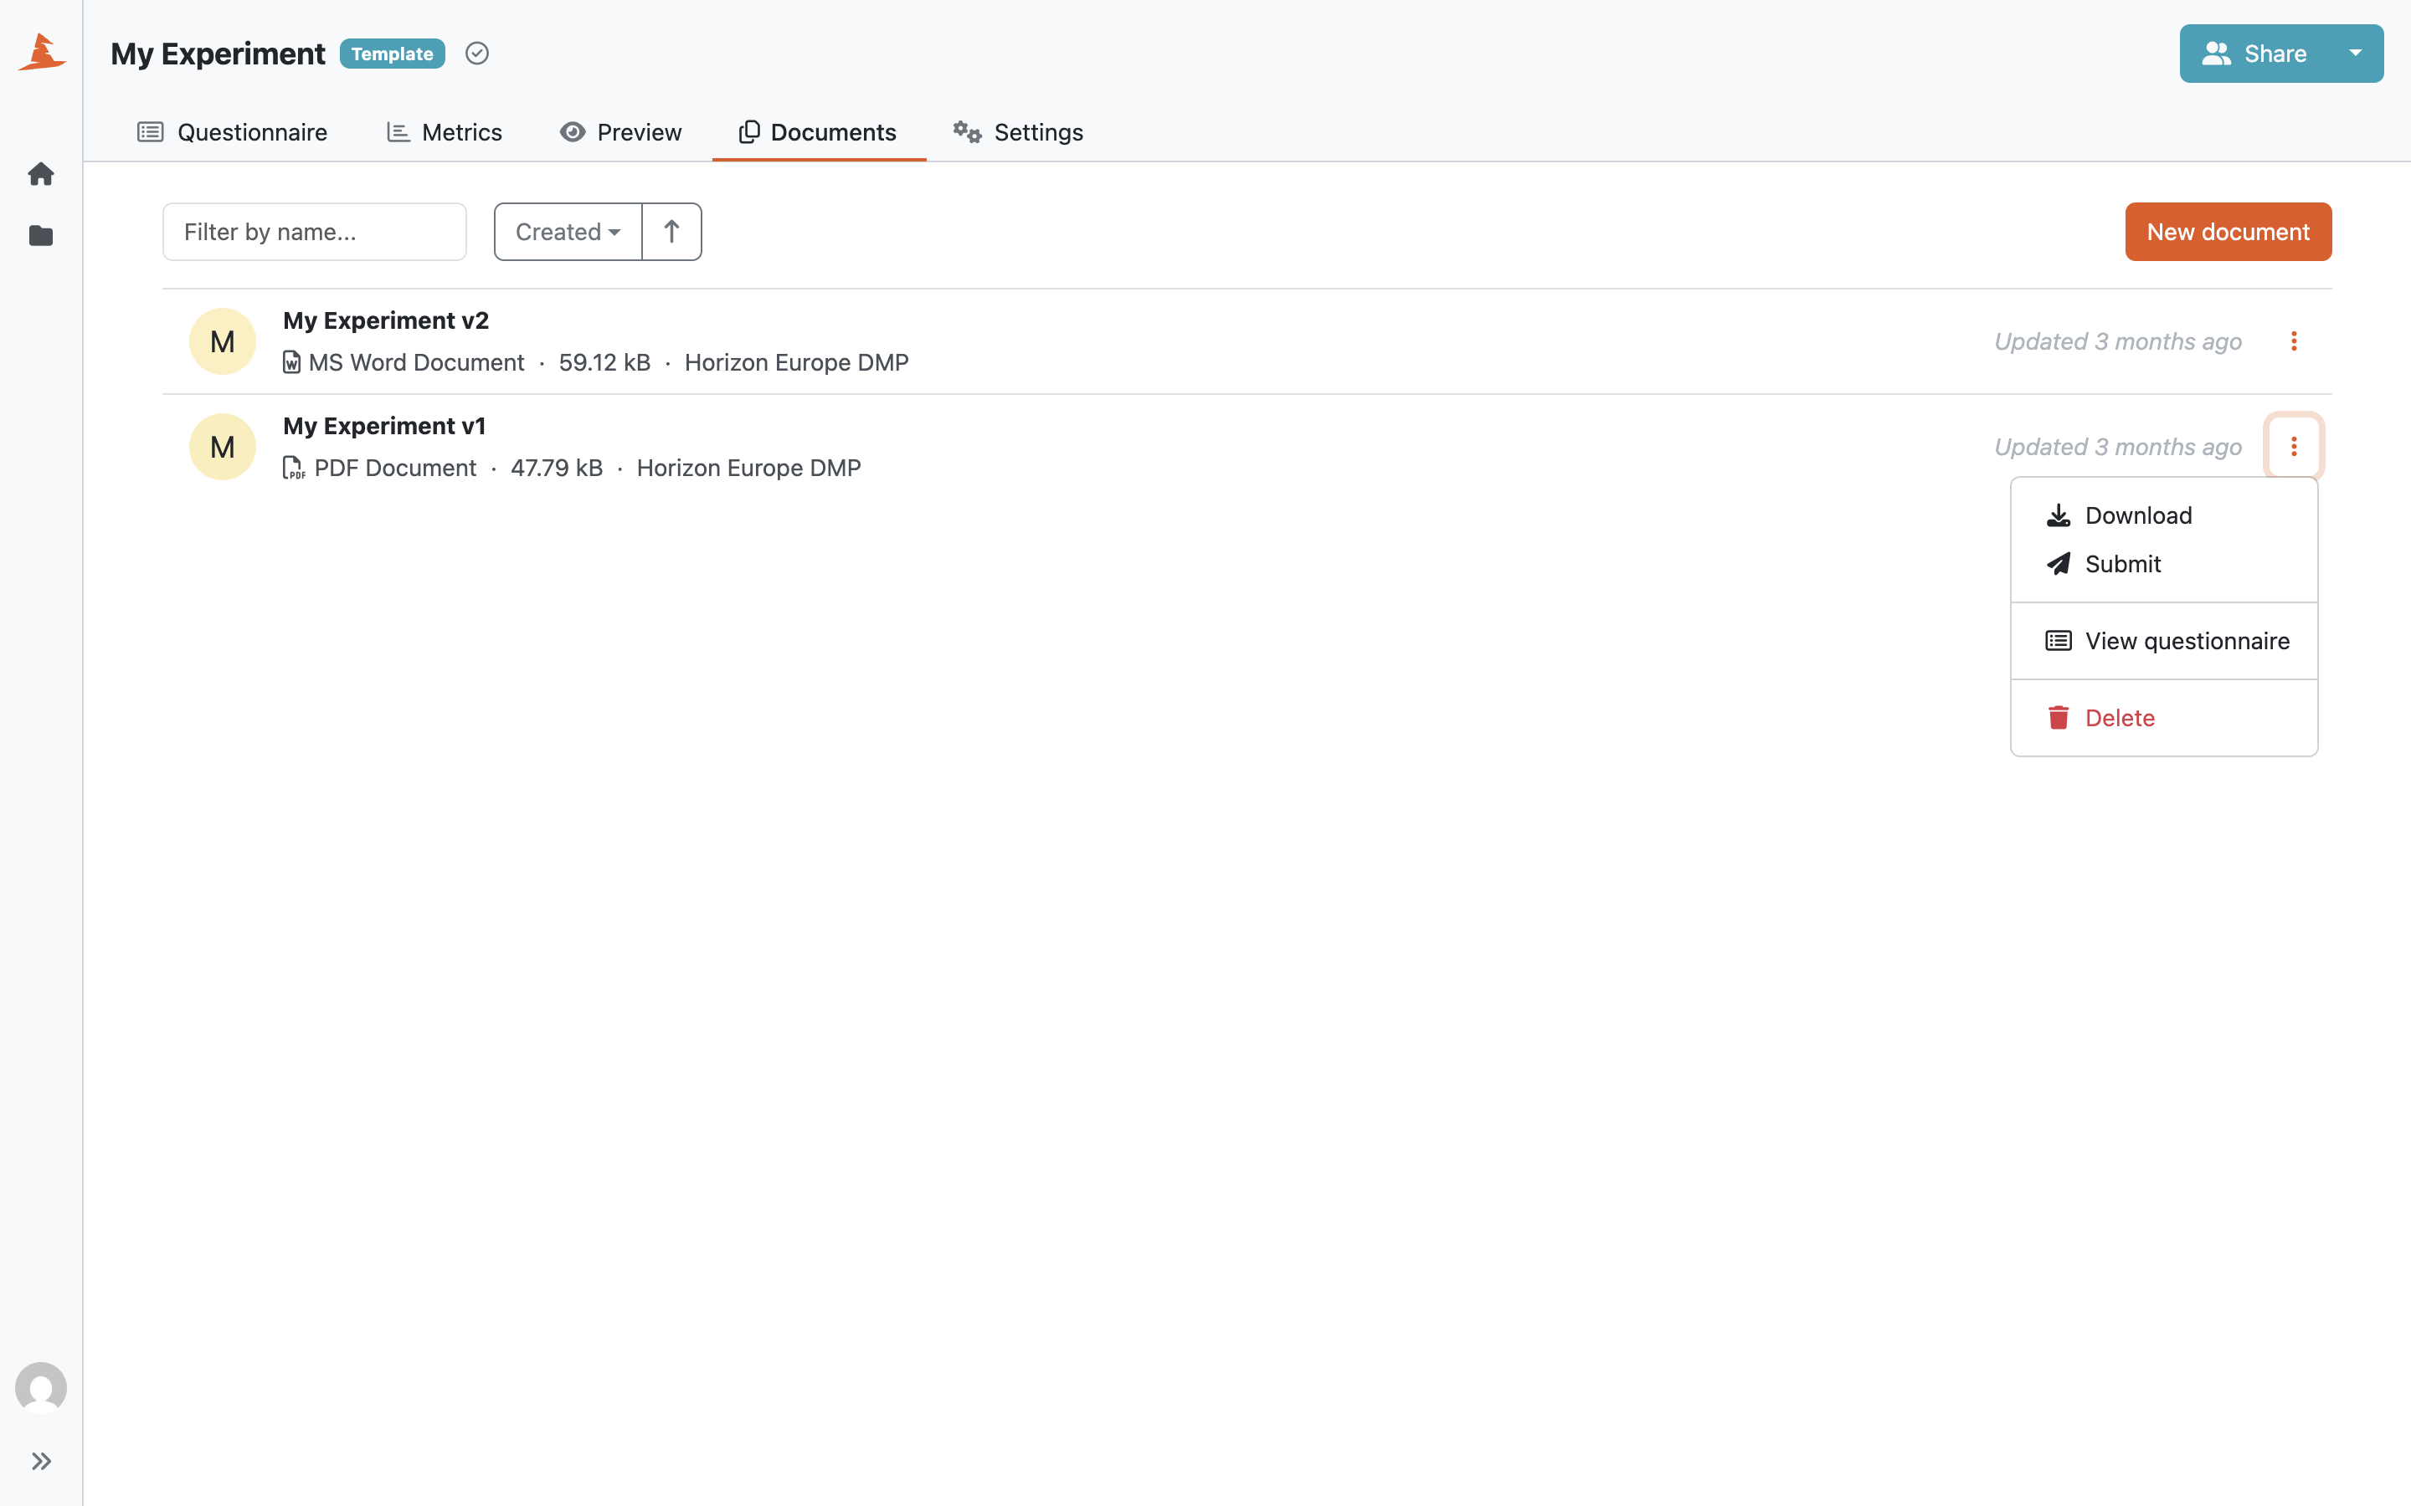Choose Delete from the context menu
Screen dimensions: 2411x1506
pyautogui.click(x=2164, y=718)
